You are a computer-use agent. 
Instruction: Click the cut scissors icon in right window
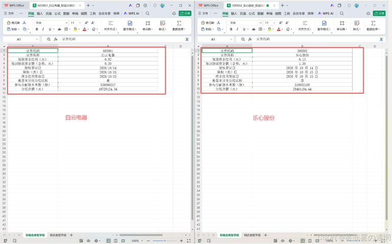[218, 23]
